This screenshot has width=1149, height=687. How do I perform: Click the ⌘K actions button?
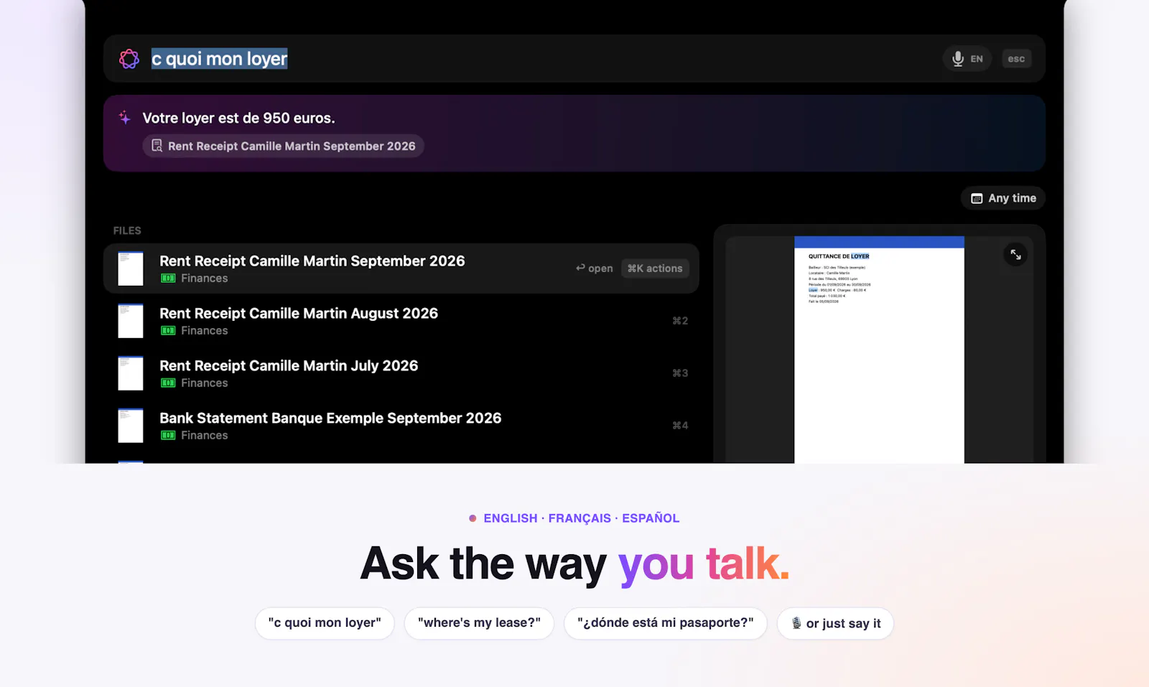tap(655, 268)
